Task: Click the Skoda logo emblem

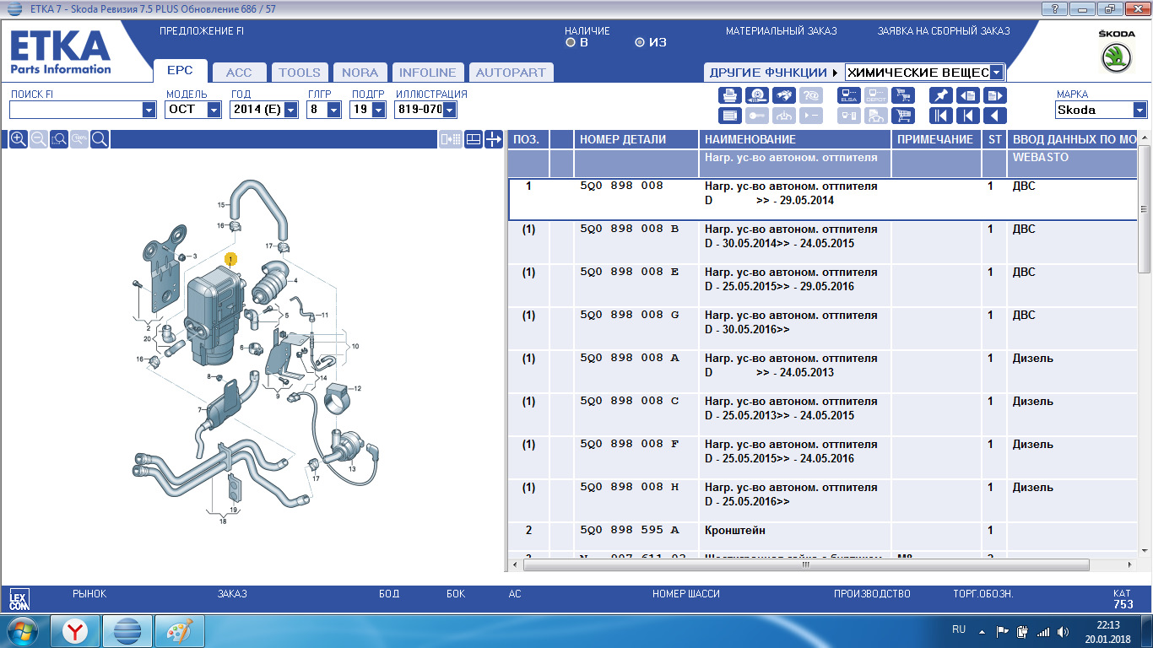Action: [x=1117, y=59]
